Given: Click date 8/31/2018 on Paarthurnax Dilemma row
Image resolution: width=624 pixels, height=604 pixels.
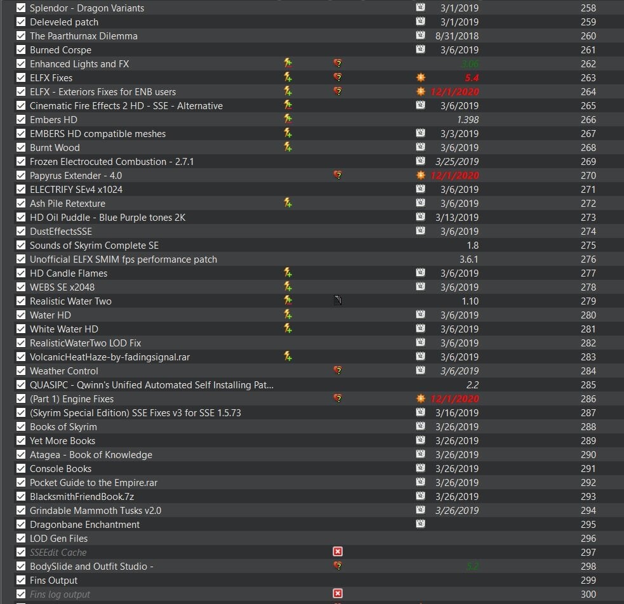Looking at the screenshot, I should (457, 36).
